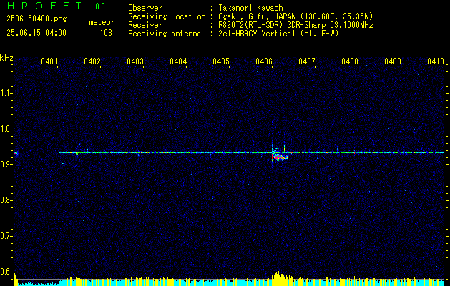Click the meteor label
The image size is (450, 286).
102,22
